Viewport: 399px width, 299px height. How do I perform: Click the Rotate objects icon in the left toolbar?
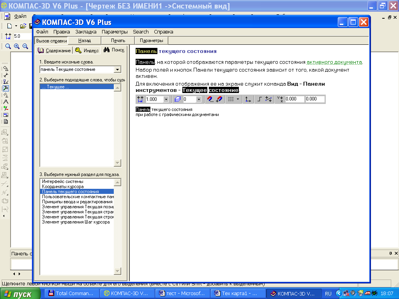pyautogui.click(x=5, y=141)
